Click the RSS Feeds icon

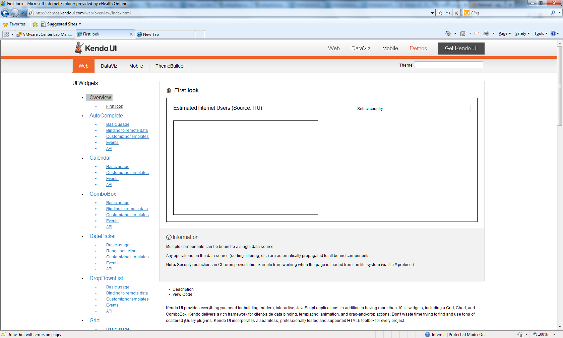[x=463, y=33]
